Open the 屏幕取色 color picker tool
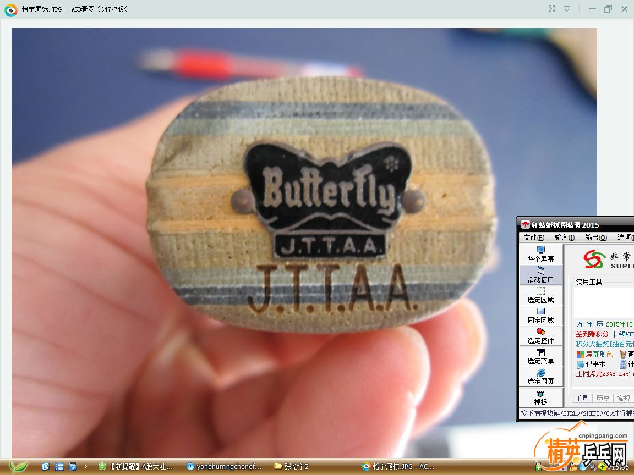This screenshot has height=475, width=634. 594,354
